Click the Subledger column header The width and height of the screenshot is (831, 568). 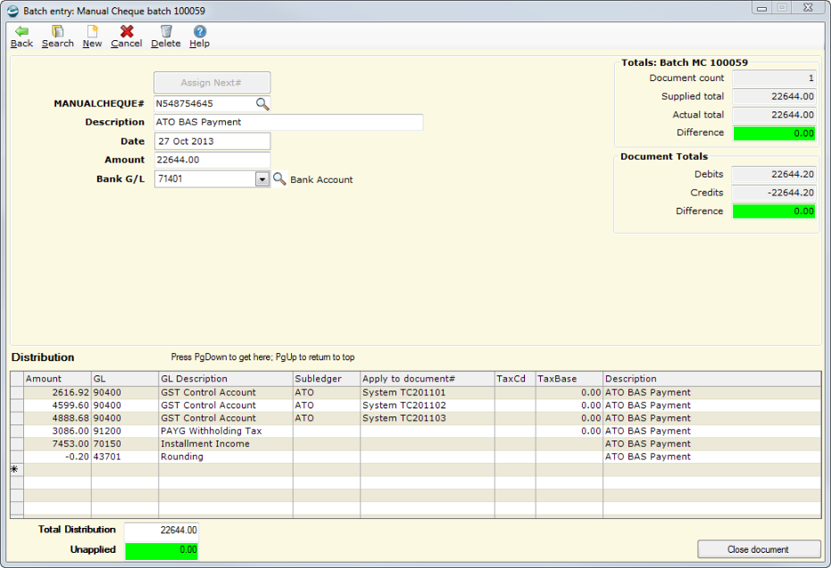pos(326,379)
